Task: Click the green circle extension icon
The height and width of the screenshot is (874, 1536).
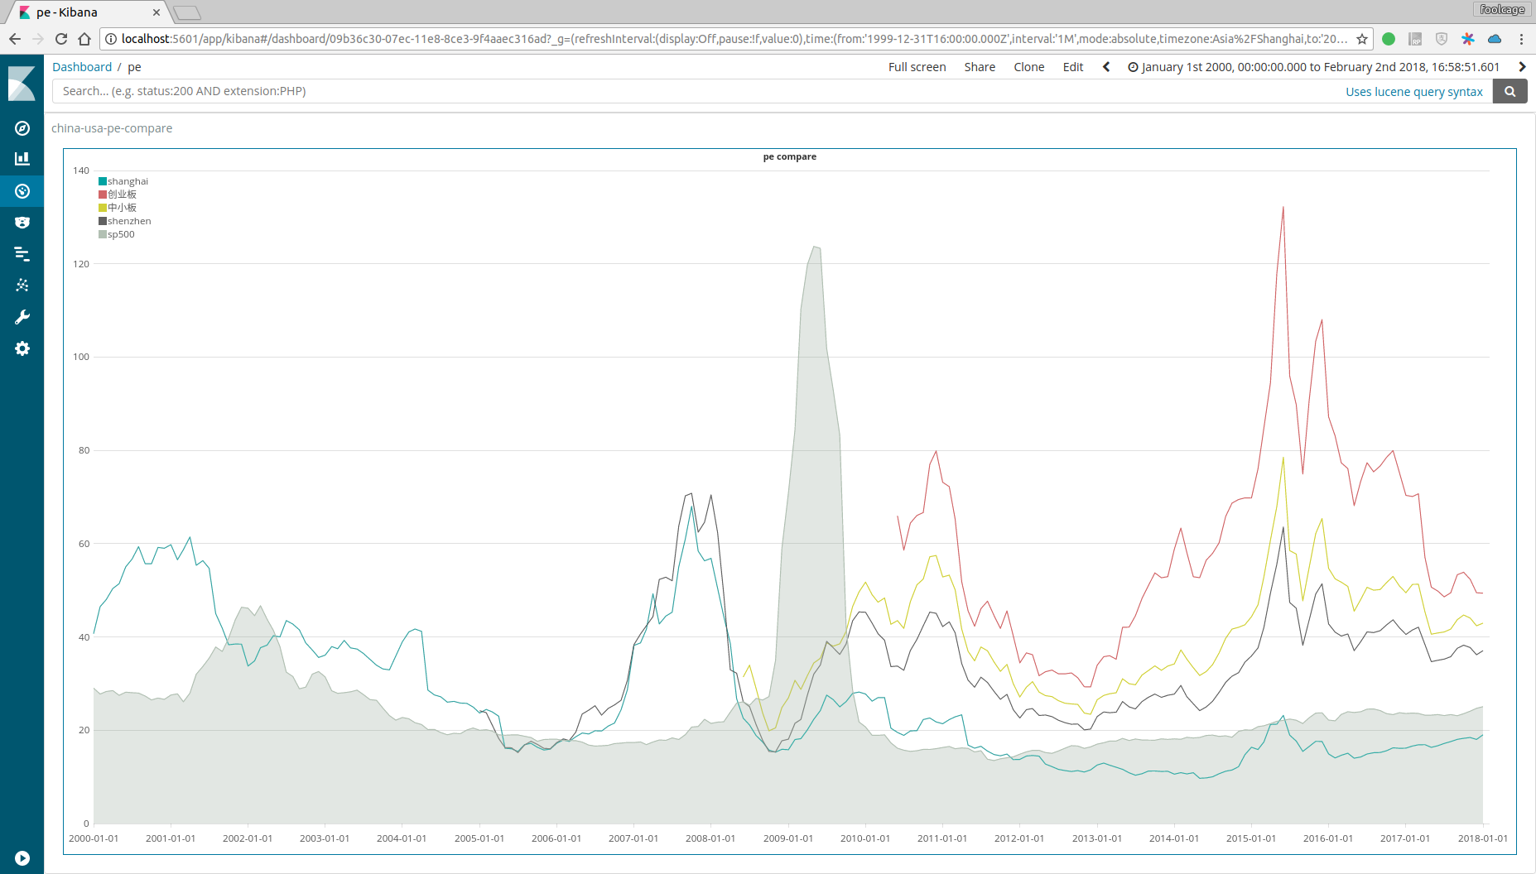Action: tap(1389, 39)
